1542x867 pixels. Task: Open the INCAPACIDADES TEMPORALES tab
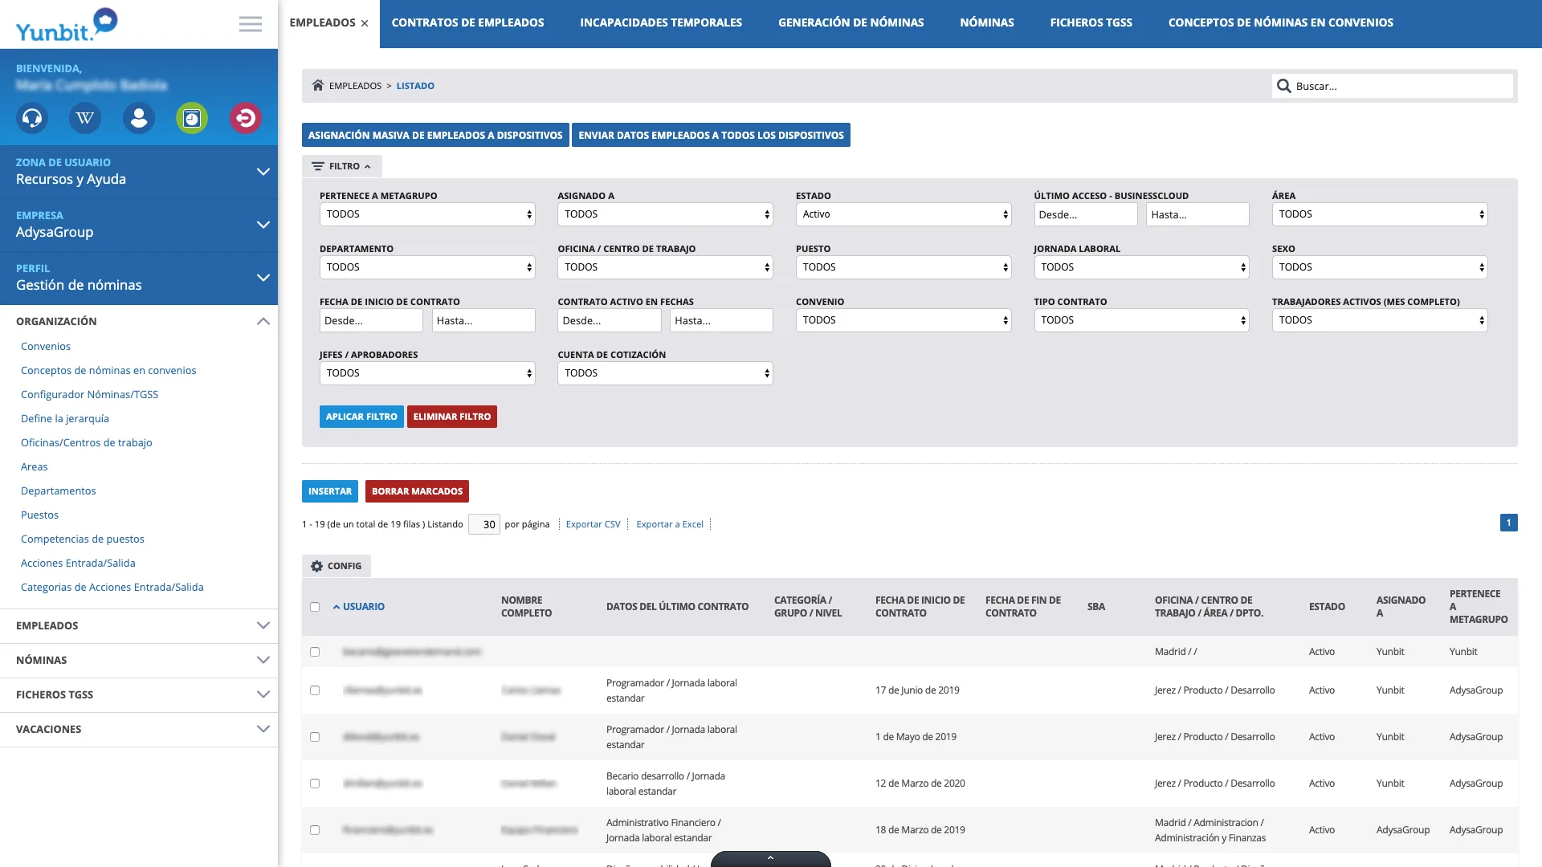pyautogui.click(x=661, y=22)
